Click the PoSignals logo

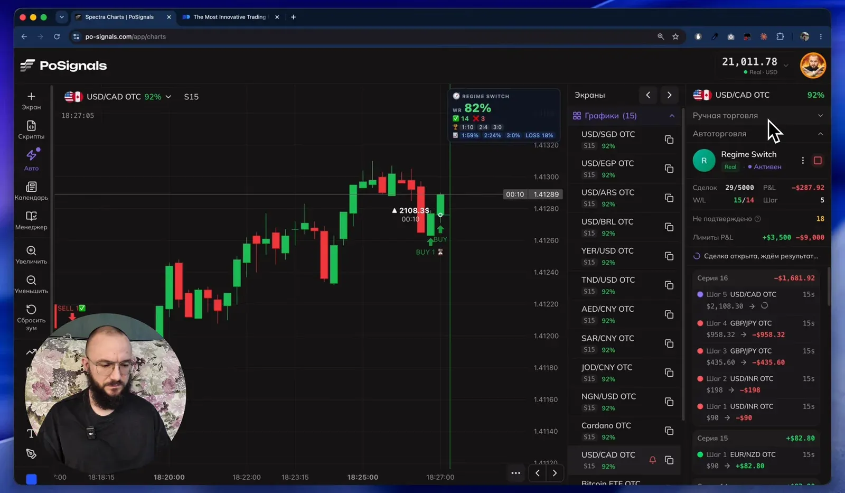point(63,66)
